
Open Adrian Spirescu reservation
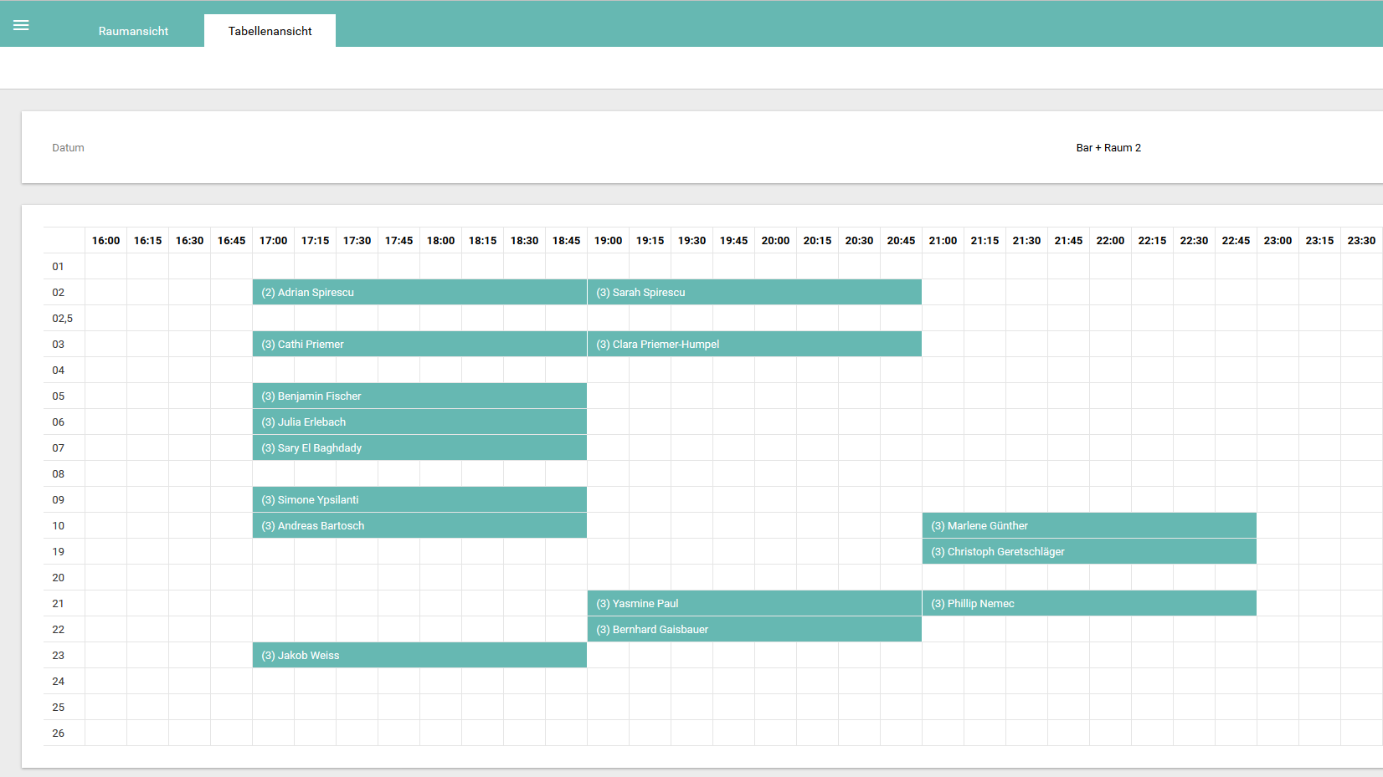click(419, 293)
